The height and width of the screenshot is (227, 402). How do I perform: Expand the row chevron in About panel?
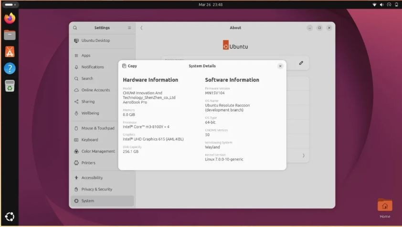point(303,156)
